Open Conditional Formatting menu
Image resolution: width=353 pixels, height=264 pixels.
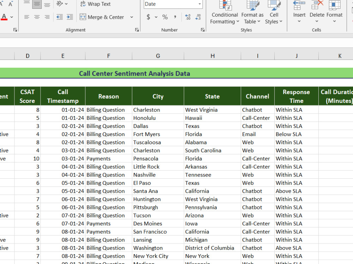click(225, 13)
